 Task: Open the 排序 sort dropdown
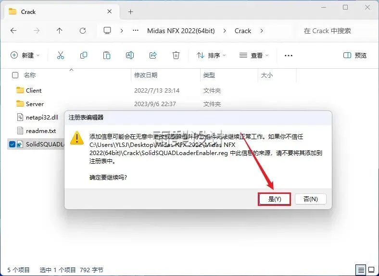(x=211, y=56)
